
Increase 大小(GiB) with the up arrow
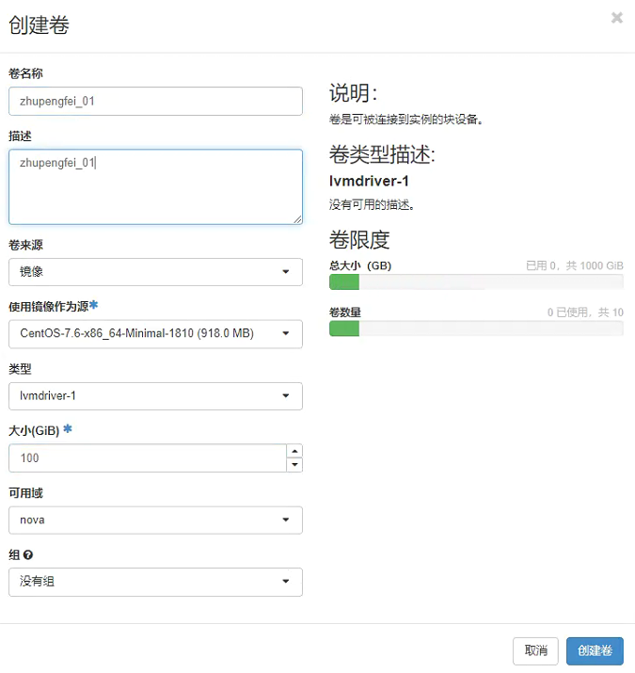click(x=294, y=451)
